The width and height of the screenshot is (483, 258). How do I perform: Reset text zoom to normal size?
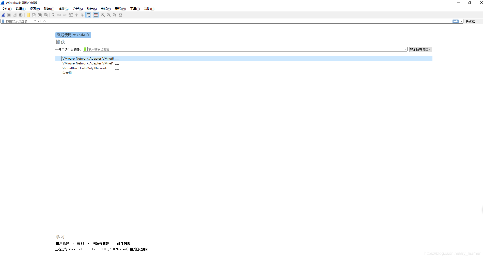(115, 15)
